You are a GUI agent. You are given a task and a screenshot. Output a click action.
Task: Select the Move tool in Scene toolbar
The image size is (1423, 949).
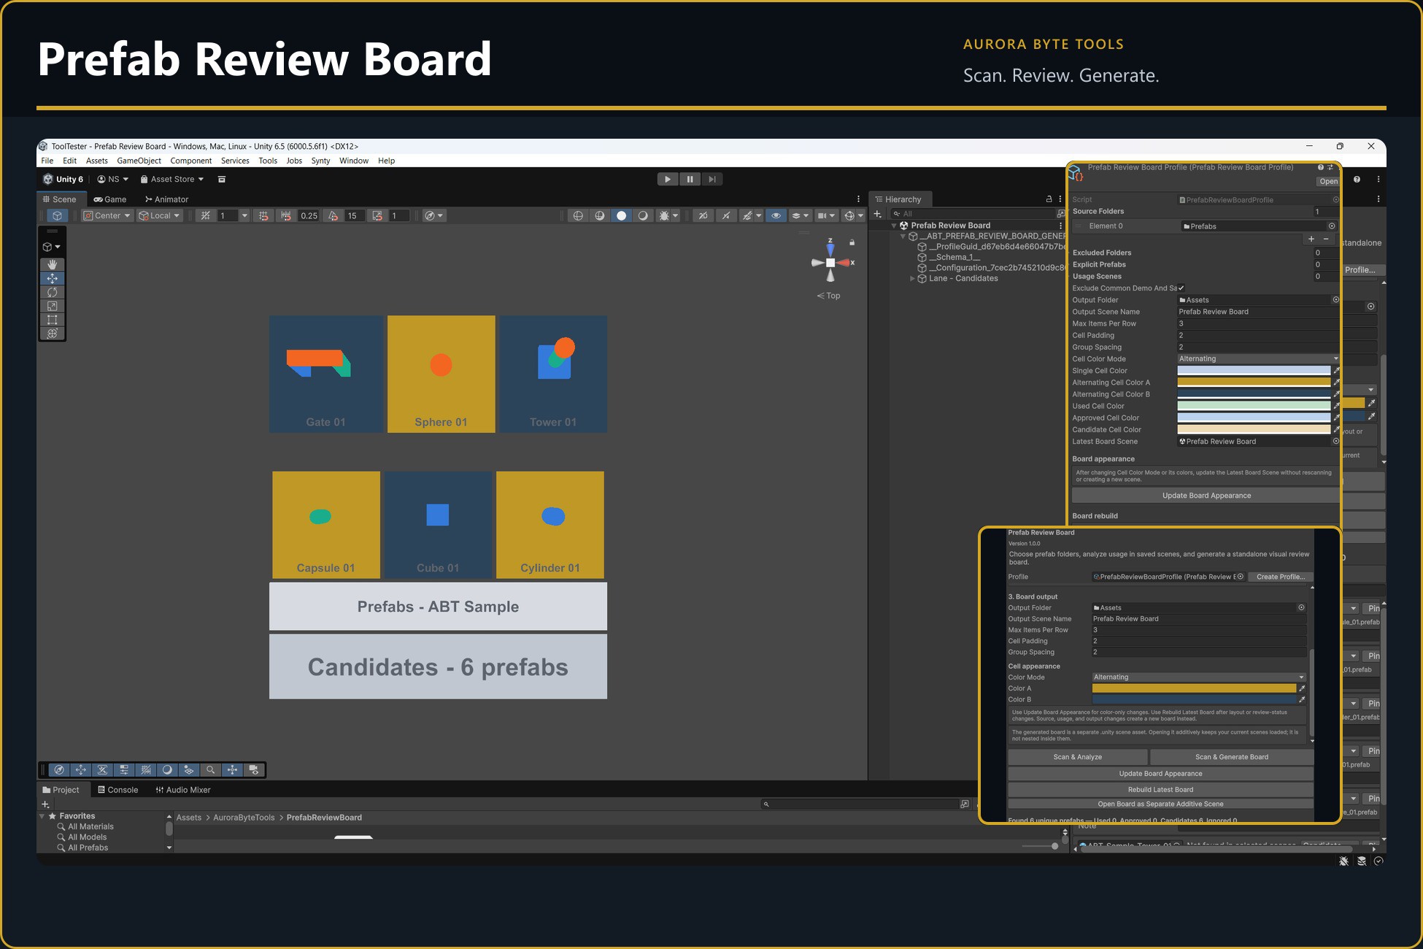(53, 278)
